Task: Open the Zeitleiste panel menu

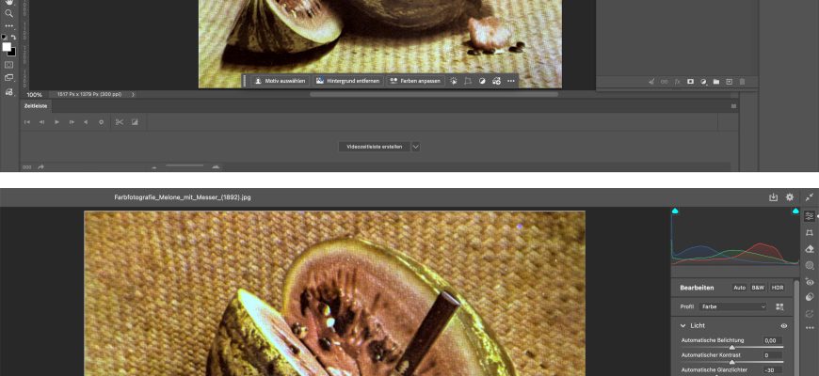Action: click(733, 106)
